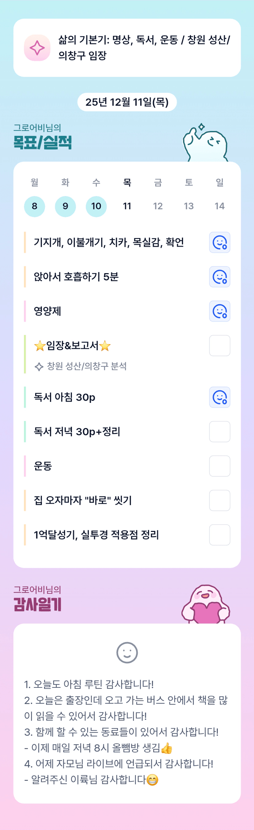
Task: Click smiley icon beside 앉아서 호흡하기 5분
Action: [x=220, y=277]
